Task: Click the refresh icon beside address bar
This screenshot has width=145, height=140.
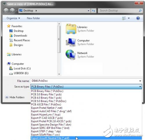Action: click(93, 11)
